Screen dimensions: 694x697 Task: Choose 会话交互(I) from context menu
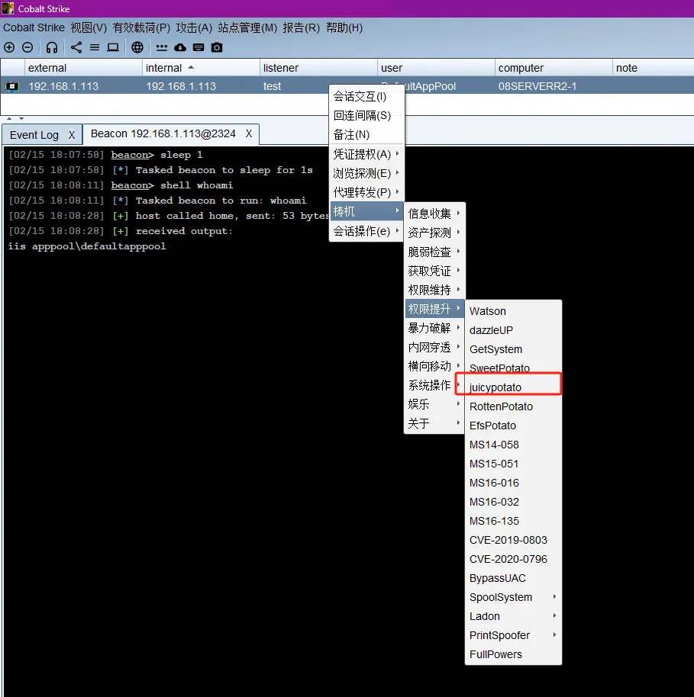(366, 96)
